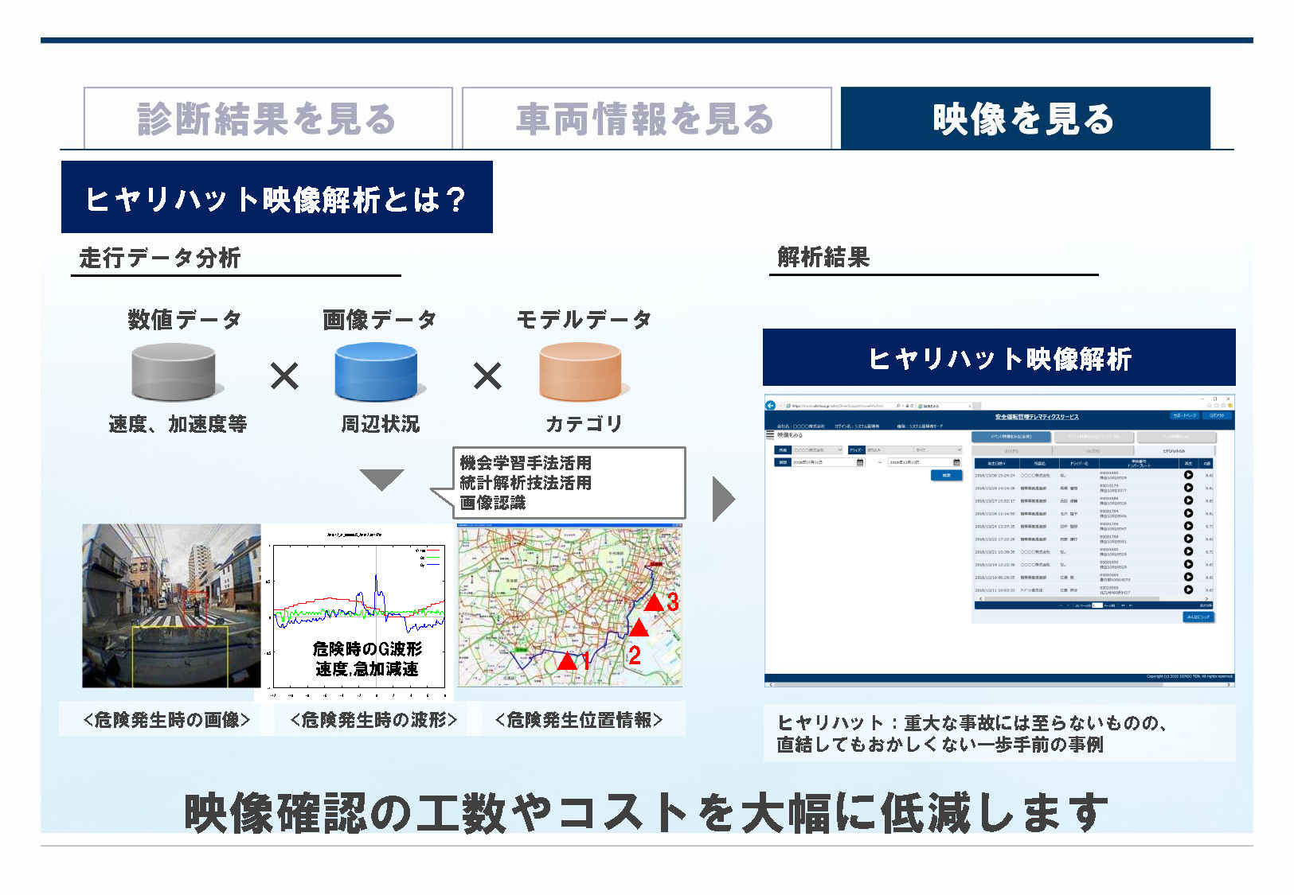Open the 診断結果を見る tab
Screen dimensions: 1294x895
pyautogui.click(x=268, y=119)
